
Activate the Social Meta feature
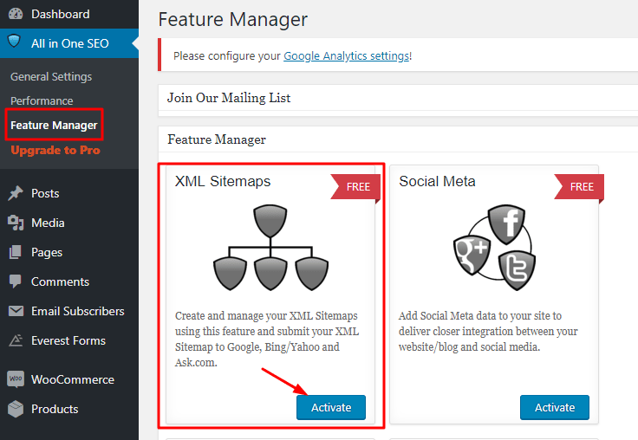[555, 407]
